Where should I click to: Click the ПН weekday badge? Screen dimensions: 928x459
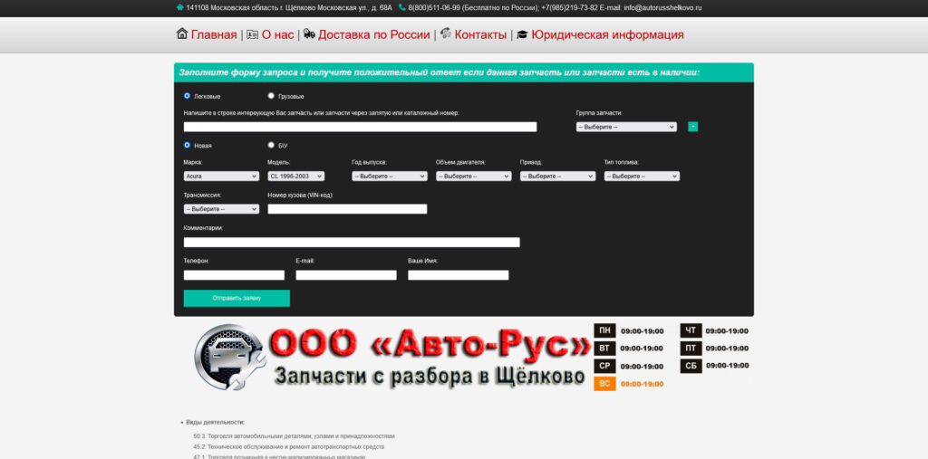coord(604,330)
